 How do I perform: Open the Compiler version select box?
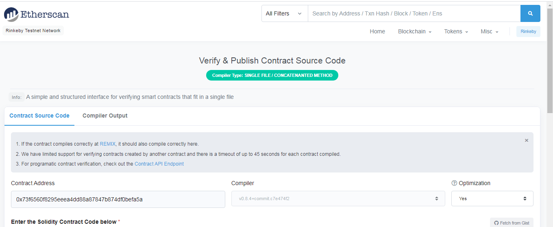click(x=338, y=199)
